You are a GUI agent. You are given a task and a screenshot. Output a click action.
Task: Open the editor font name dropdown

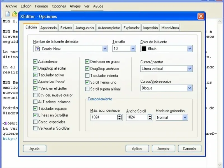coord(105,49)
